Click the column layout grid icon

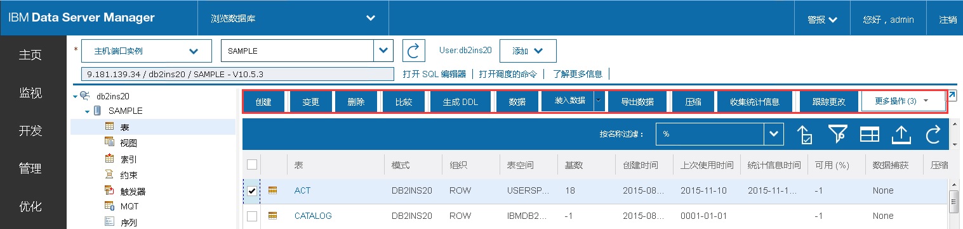tap(870, 134)
